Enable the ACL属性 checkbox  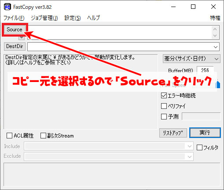[x=9, y=135]
